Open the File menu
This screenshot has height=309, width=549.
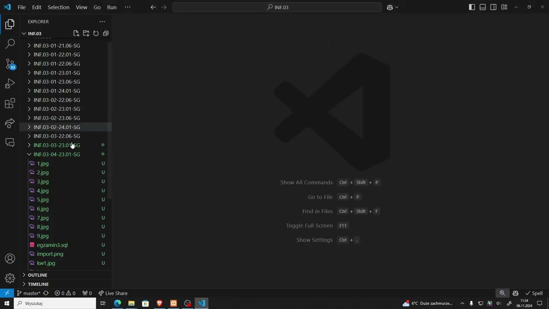coord(21,7)
